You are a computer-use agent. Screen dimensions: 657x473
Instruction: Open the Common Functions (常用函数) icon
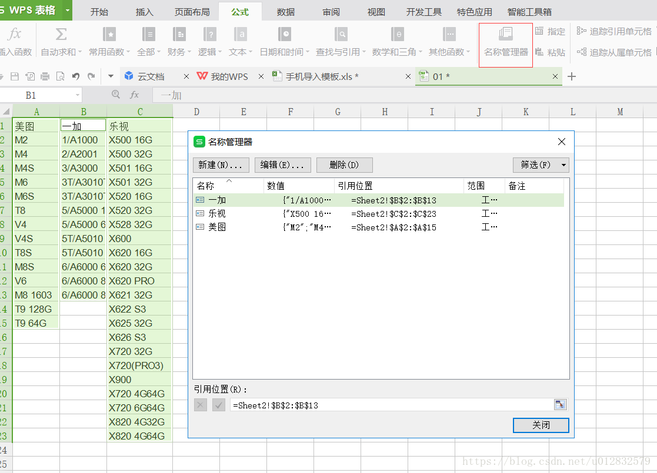click(x=109, y=34)
